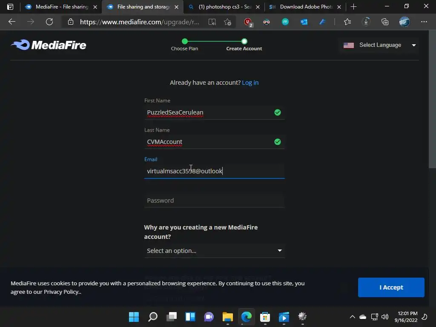Open the tab actions menu icon

click(10, 7)
